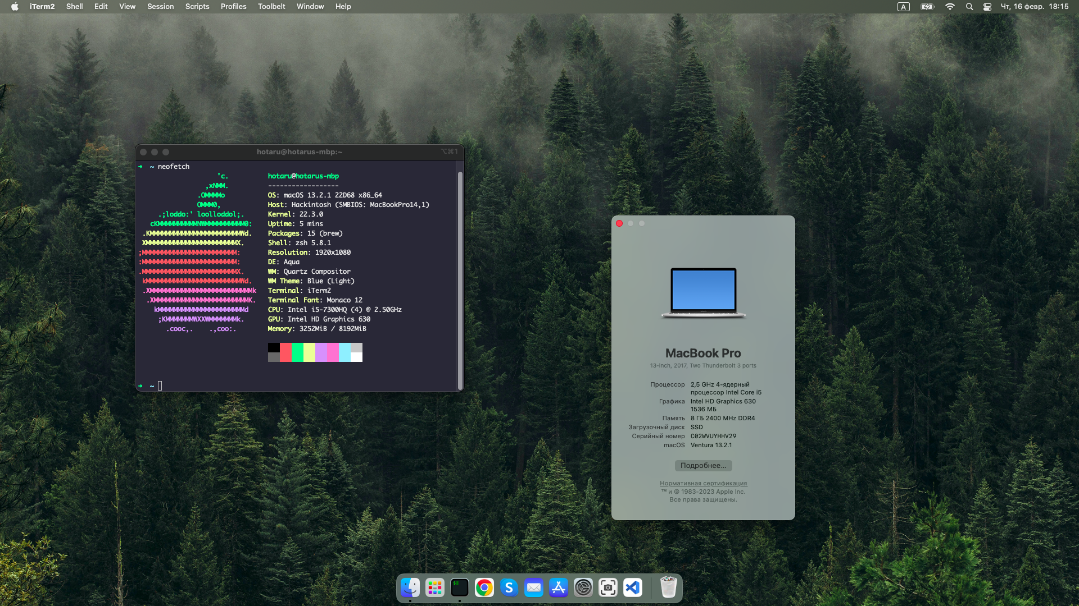Switch keyboard input source indicator
The height and width of the screenshot is (606, 1079).
pyautogui.click(x=903, y=7)
